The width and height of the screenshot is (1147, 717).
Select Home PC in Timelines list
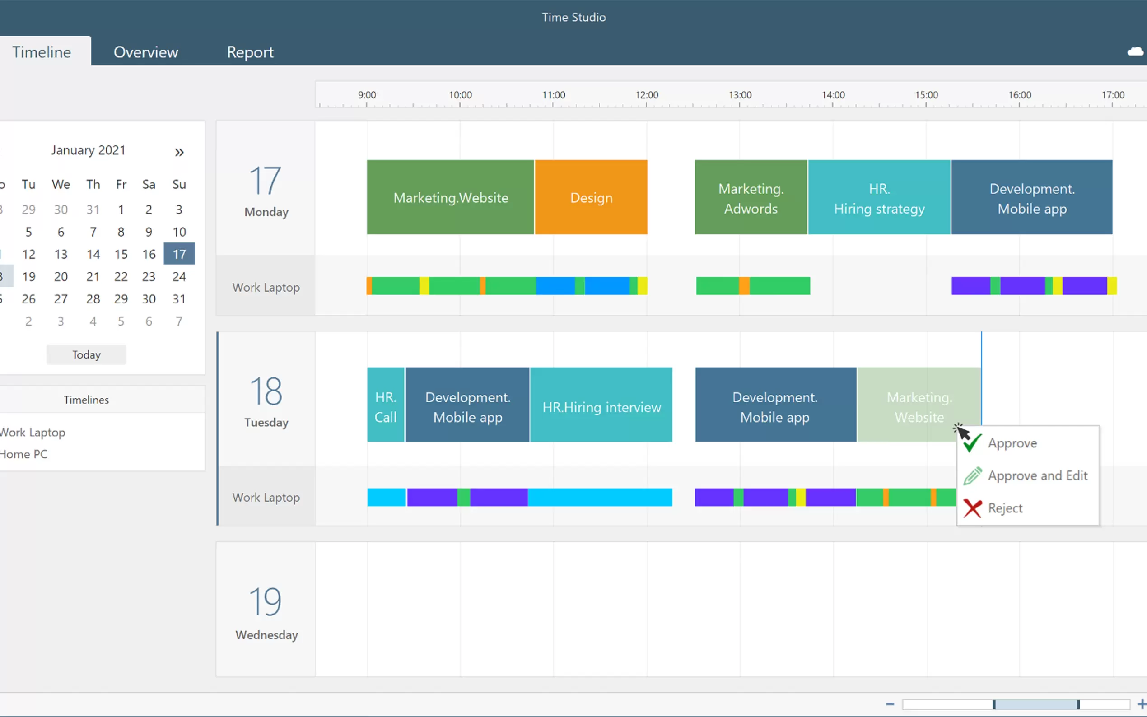coord(24,454)
